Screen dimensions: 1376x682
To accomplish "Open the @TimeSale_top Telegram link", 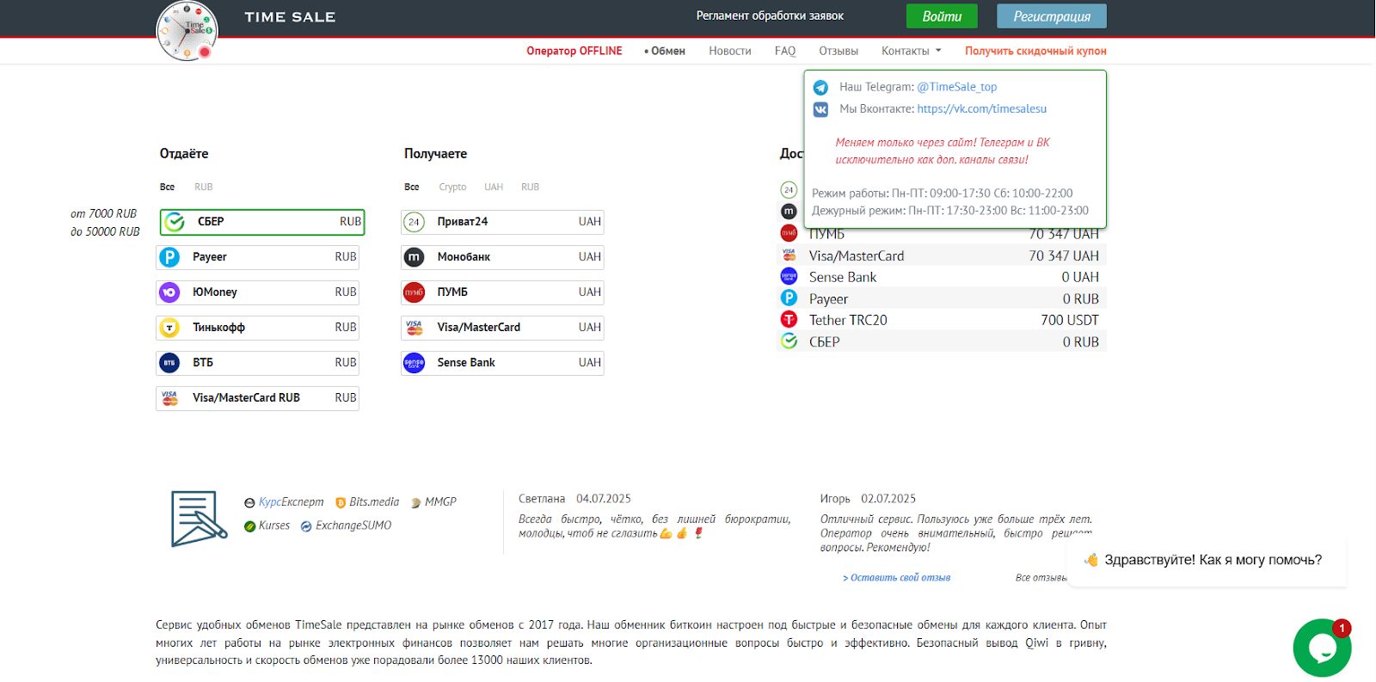I will [x=957, y=87].
